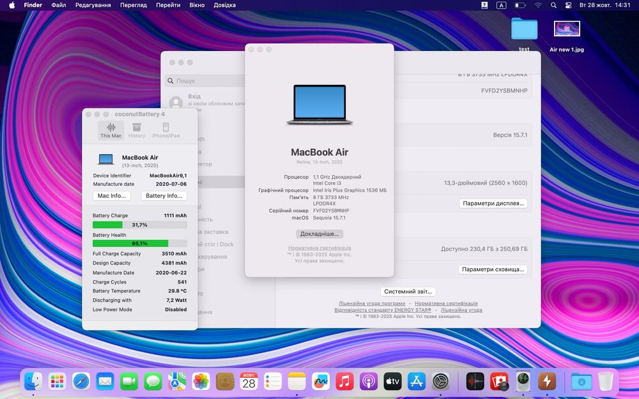Open Calendar from the Dock
This screenshot has height=399, width=639.
(x=249, y=382)
